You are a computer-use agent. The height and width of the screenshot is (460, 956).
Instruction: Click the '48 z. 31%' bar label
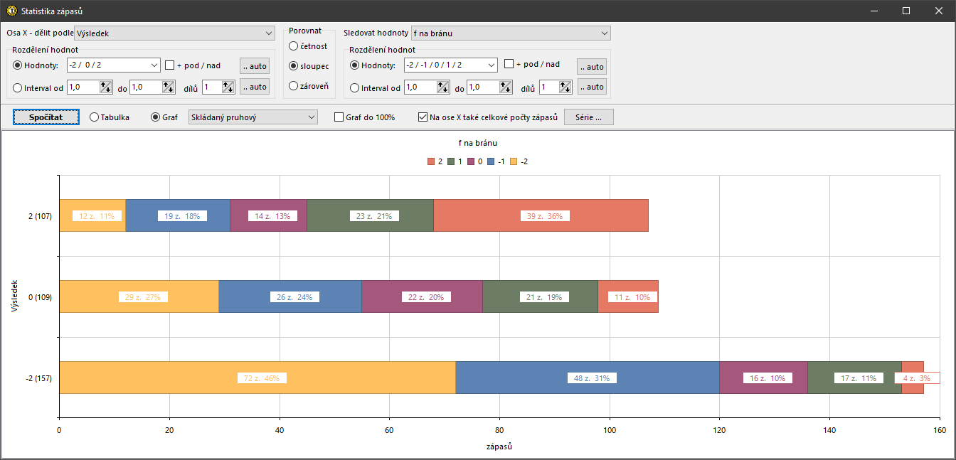(x=590, y=378)
